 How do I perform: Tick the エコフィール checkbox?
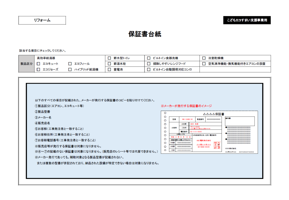point(70,64)
